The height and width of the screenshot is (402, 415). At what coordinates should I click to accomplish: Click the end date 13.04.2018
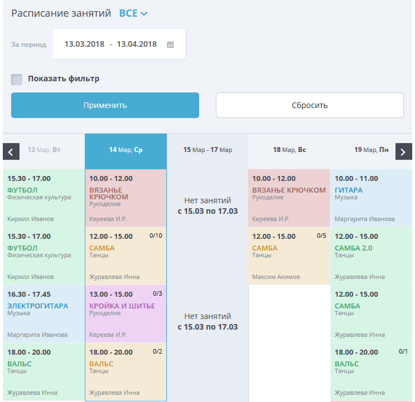(137, 45)
